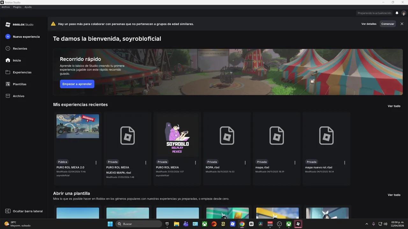Open the Ayuda menu

[28, 7]
